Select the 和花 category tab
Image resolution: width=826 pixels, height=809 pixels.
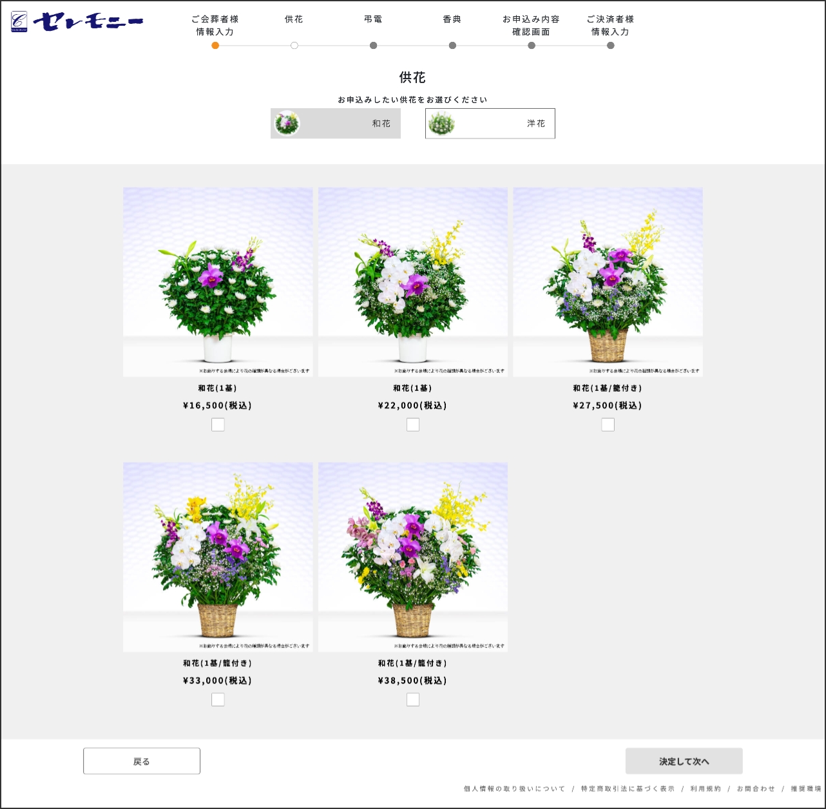click(x=335, y=123)
